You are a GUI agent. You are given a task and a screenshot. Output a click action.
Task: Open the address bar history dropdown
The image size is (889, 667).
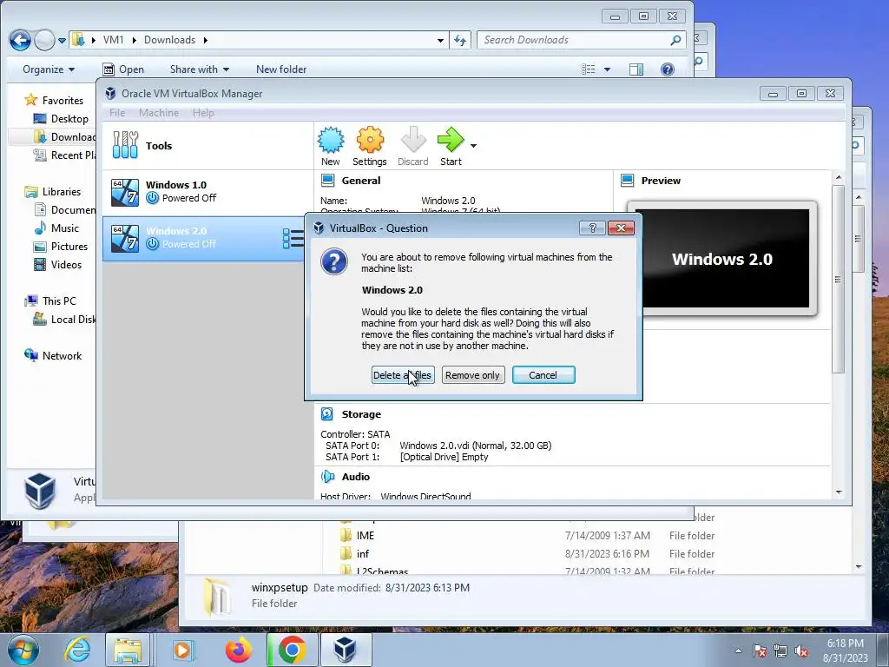click(x=440, y=40)
